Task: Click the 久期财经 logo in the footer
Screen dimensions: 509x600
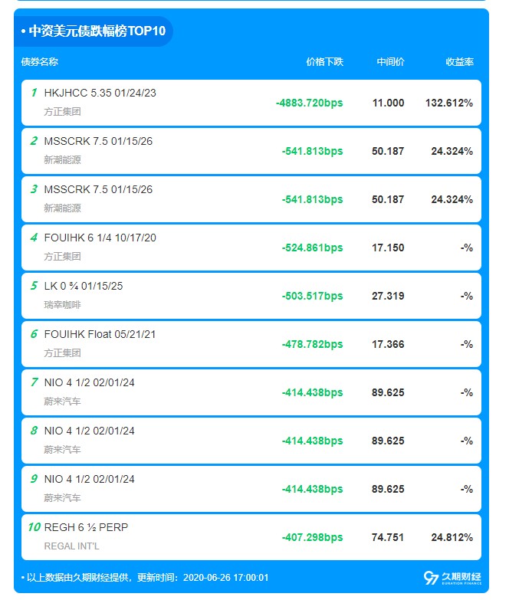Action: pos(452,578)
